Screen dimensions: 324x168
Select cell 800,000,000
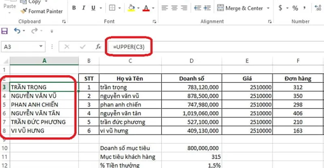pyautogui.click(x=192, y=148)
